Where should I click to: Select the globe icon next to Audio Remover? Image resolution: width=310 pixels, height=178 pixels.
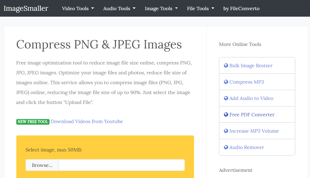click(x=225, y=147)
